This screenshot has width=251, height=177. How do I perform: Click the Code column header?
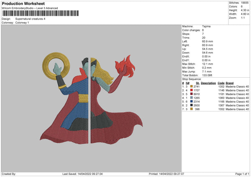coord(221,83)
